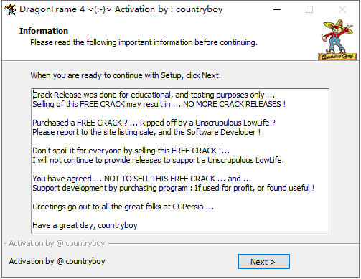Viewport: 361px width, 279px height.
Task: Click the 'Please report to the site listing sale' line
Action: [146, 132]
